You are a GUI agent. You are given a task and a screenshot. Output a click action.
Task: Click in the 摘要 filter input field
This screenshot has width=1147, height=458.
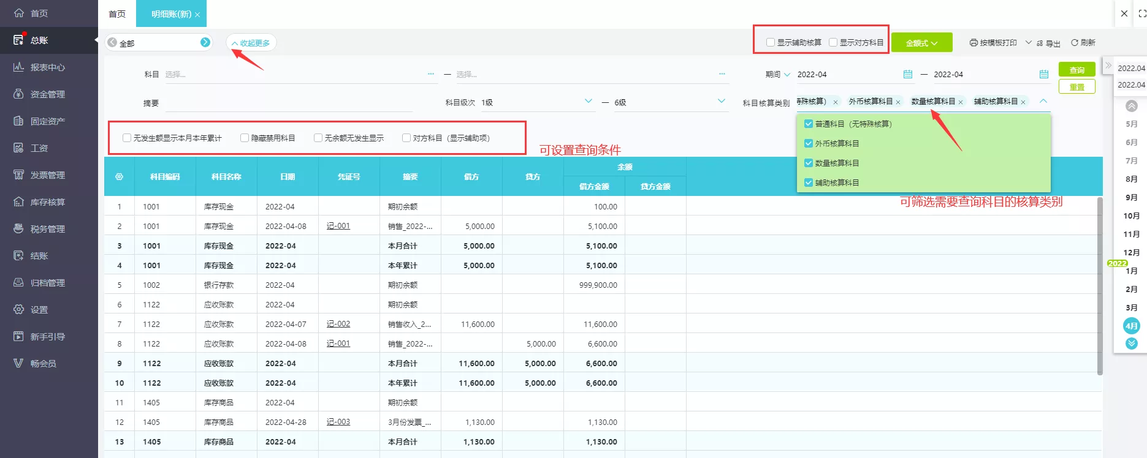pyautogui.click(x=288, y=103)
